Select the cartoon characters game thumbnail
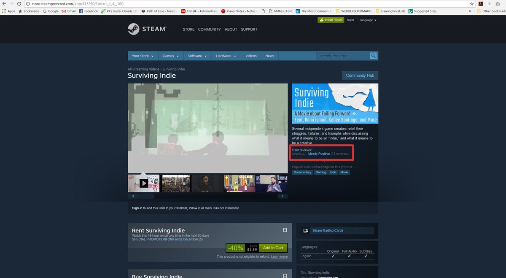The width and height of the screenshot is (506, 278). (x=239, y=183)
